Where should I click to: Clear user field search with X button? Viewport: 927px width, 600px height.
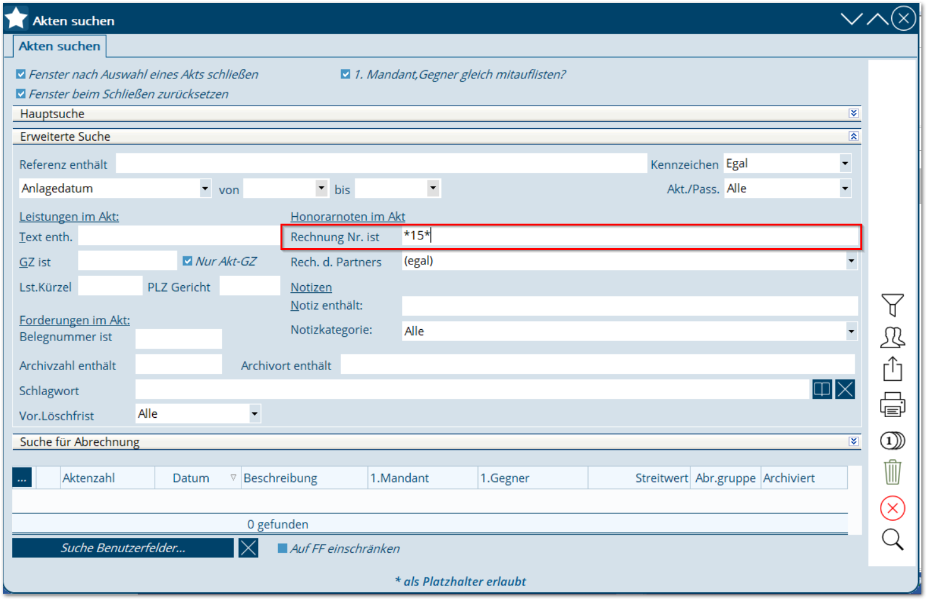pos(248,548)
